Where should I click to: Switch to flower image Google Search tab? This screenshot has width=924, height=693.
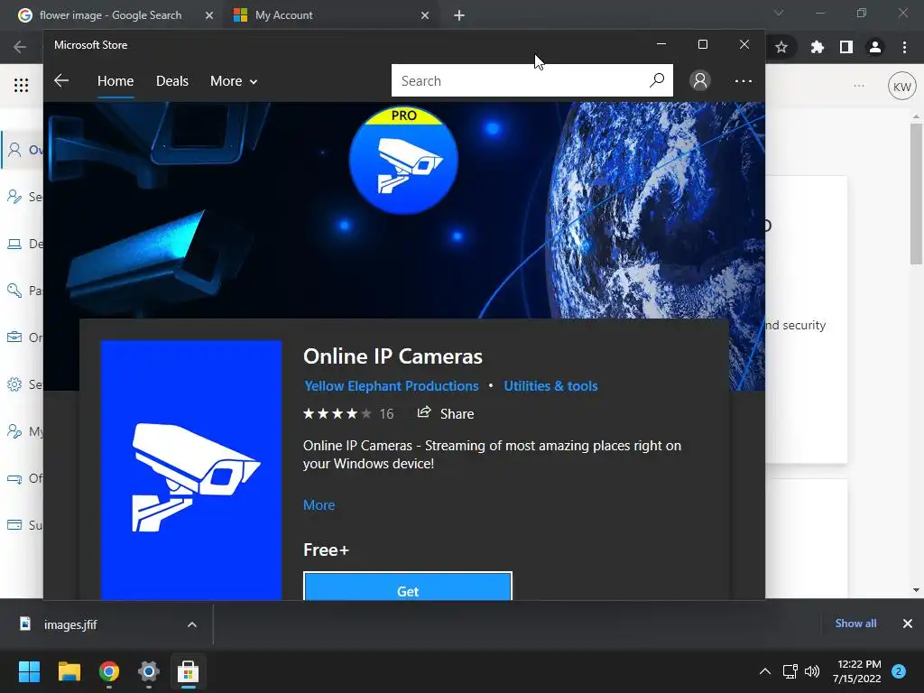point(110,15)
